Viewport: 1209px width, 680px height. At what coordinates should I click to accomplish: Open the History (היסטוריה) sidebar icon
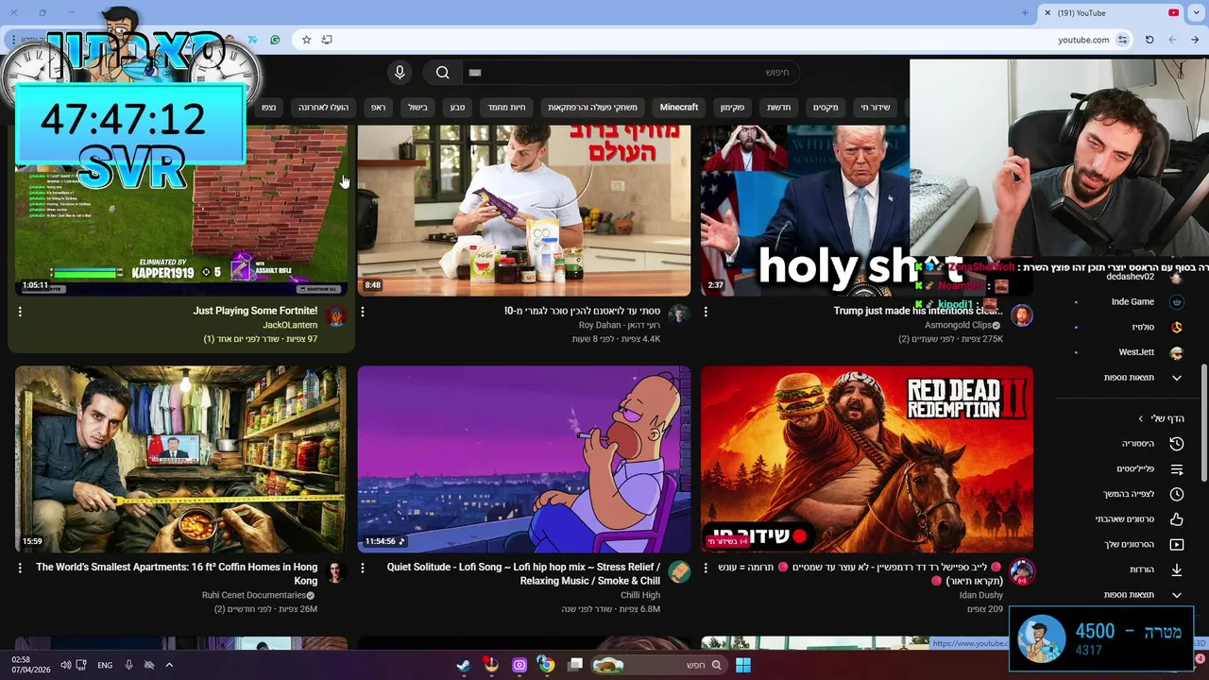pyautogui.click(x=1176, y=443)
